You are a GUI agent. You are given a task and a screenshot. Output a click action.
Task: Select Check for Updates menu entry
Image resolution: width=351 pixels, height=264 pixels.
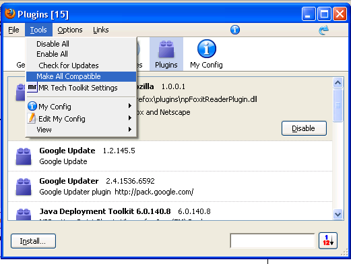[81, 65]
